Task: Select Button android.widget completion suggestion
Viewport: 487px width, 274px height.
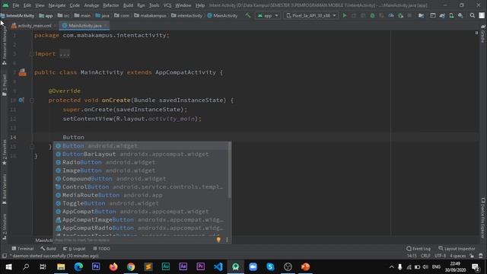Action: [142, 145]
